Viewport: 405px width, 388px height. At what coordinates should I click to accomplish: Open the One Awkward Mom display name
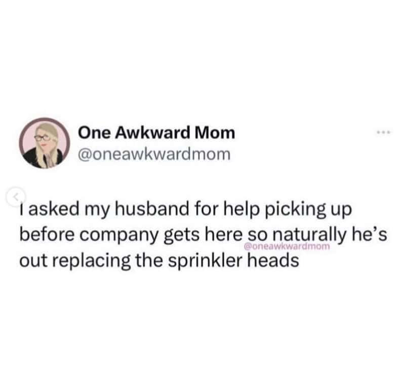click(156, 133)
